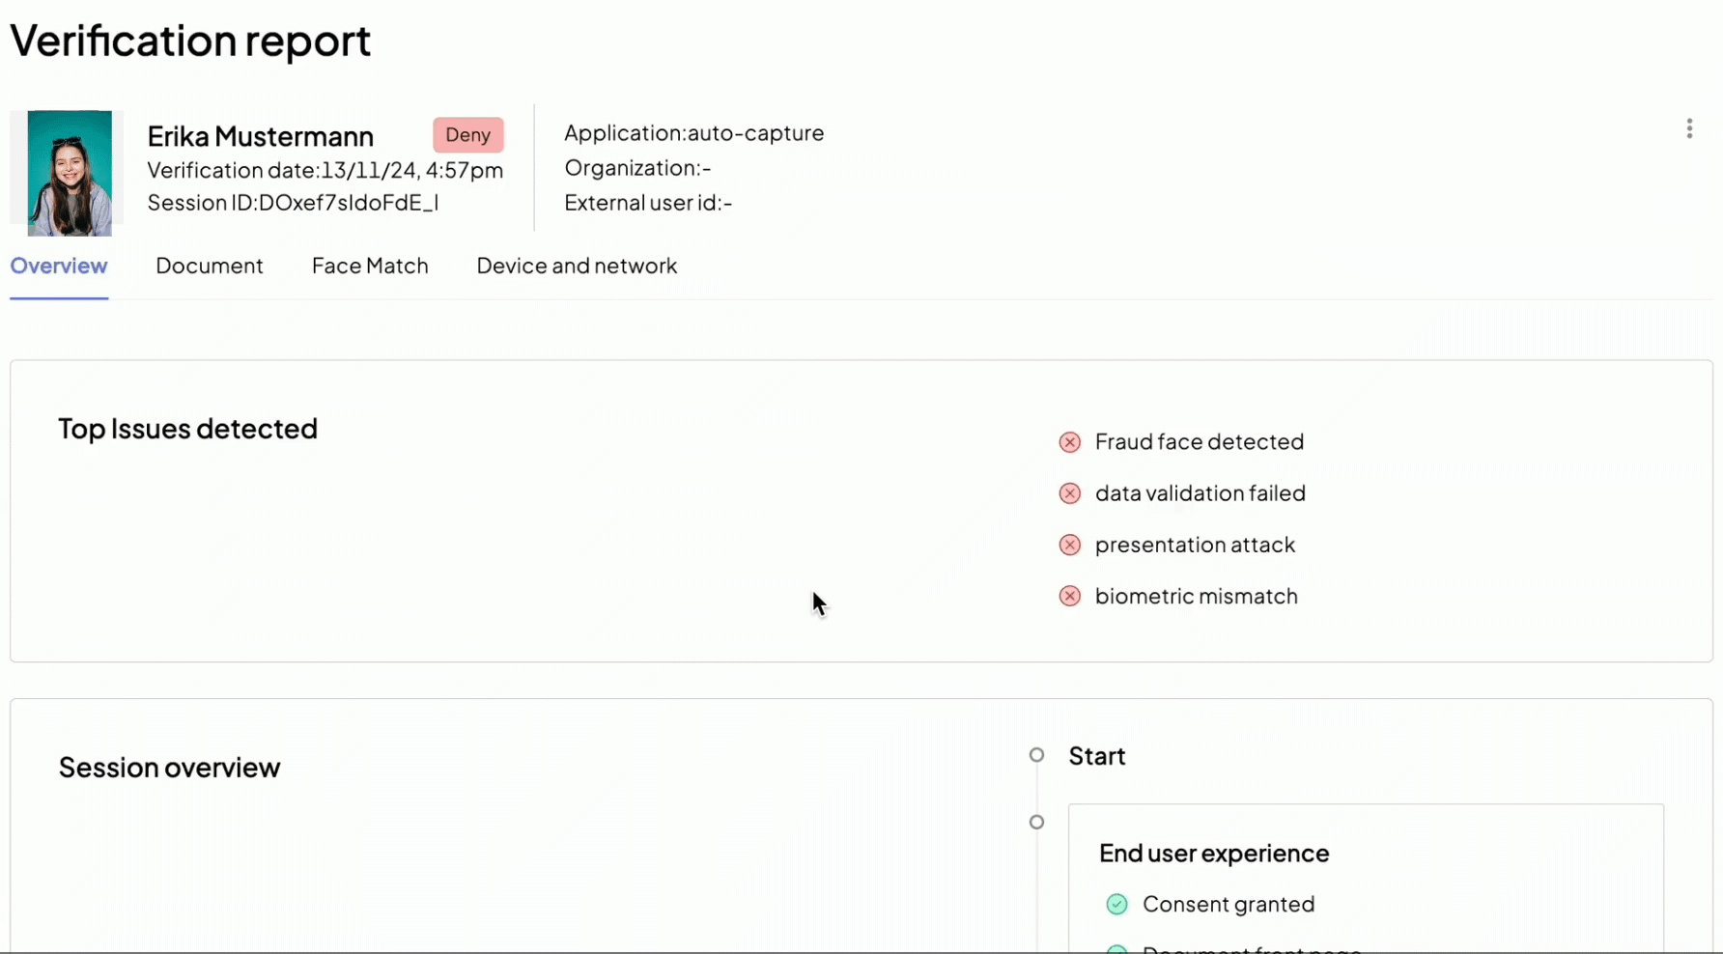Click the red X icon beside Fraud face detected
The width and height of the screenshot is (1723, 954).
tap(1069, 442)
